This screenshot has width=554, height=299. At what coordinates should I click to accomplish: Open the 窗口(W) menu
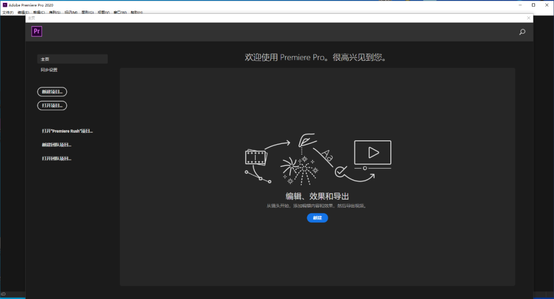pos(120,12)
